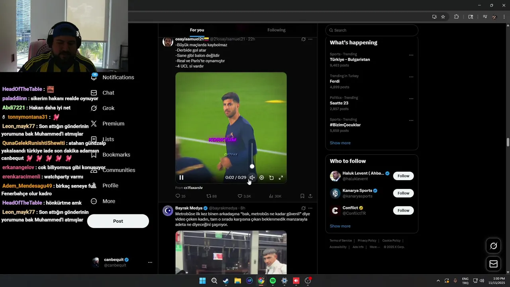The height and width of the screenshot is (287, 510).
Task: Open Lists in sidebar
Action: [x=102, y=139]
